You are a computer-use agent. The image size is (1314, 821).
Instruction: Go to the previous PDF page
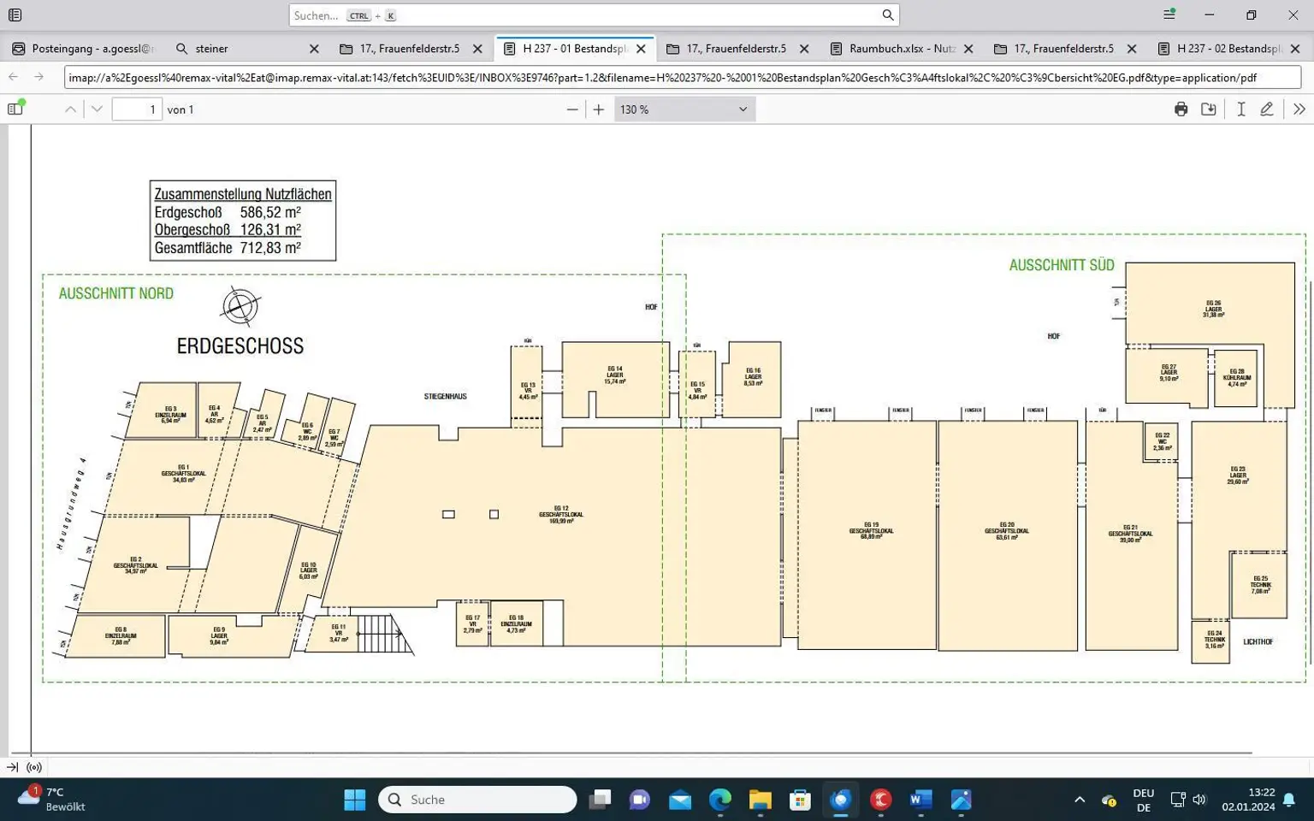pos(70,109)
